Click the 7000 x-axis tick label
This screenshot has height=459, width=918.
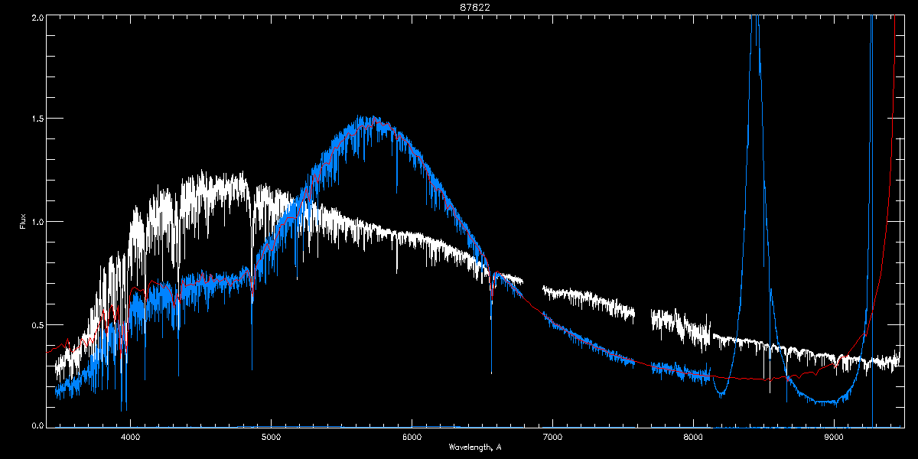[552, 437]
